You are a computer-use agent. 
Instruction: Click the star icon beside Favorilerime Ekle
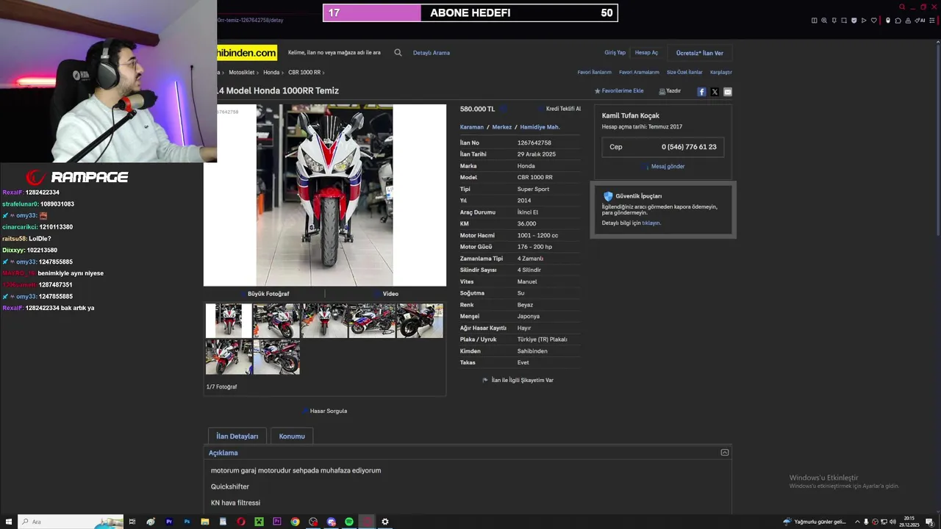coord(598,91)
